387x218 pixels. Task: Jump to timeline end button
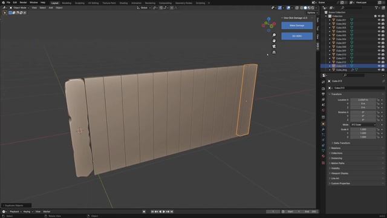(172, 211)
